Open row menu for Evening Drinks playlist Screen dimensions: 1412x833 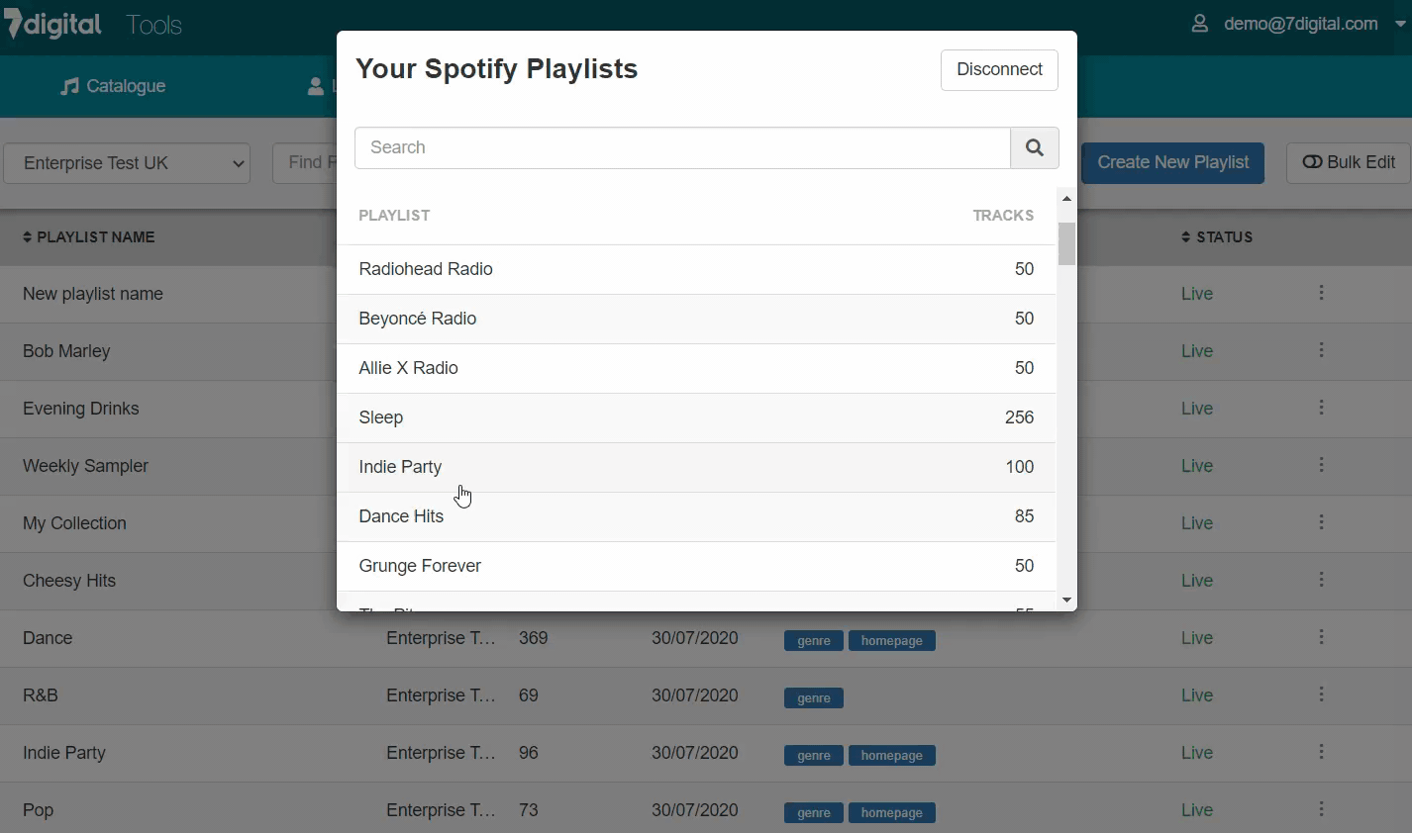click(1321, 408)
